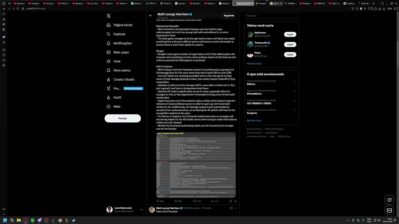
Task: Reload the page with the refresh icon
Action: pyautogui.click(x=17, y=8)
